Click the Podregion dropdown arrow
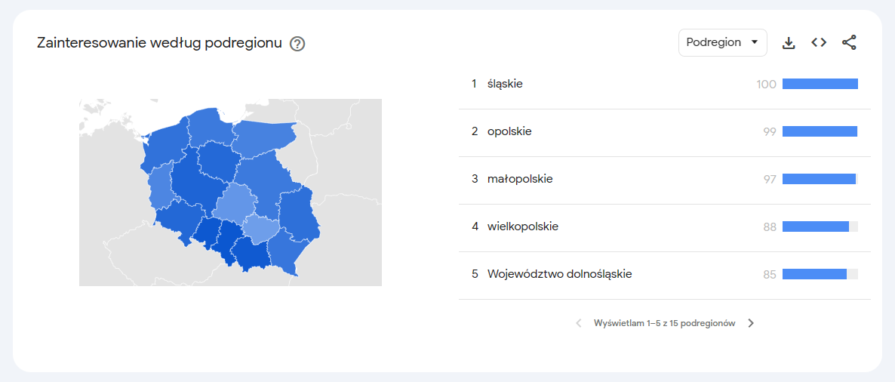 (x=754, y=43)
